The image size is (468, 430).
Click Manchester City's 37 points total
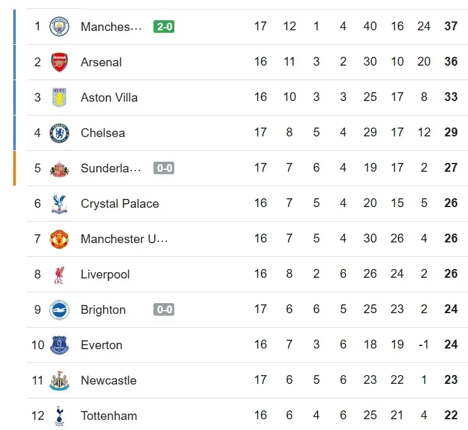click(450, 27)
